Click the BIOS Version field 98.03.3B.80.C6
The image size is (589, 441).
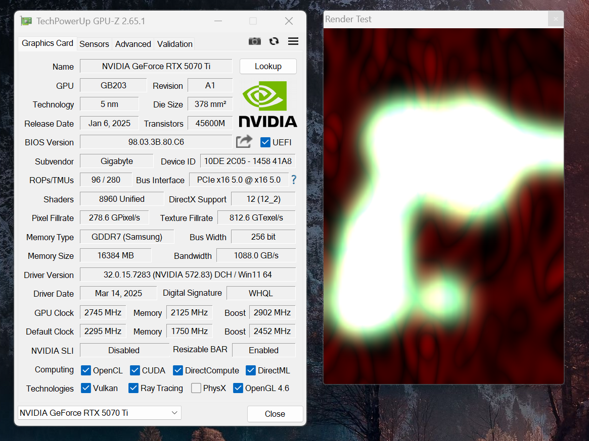(x=156, y=142)
